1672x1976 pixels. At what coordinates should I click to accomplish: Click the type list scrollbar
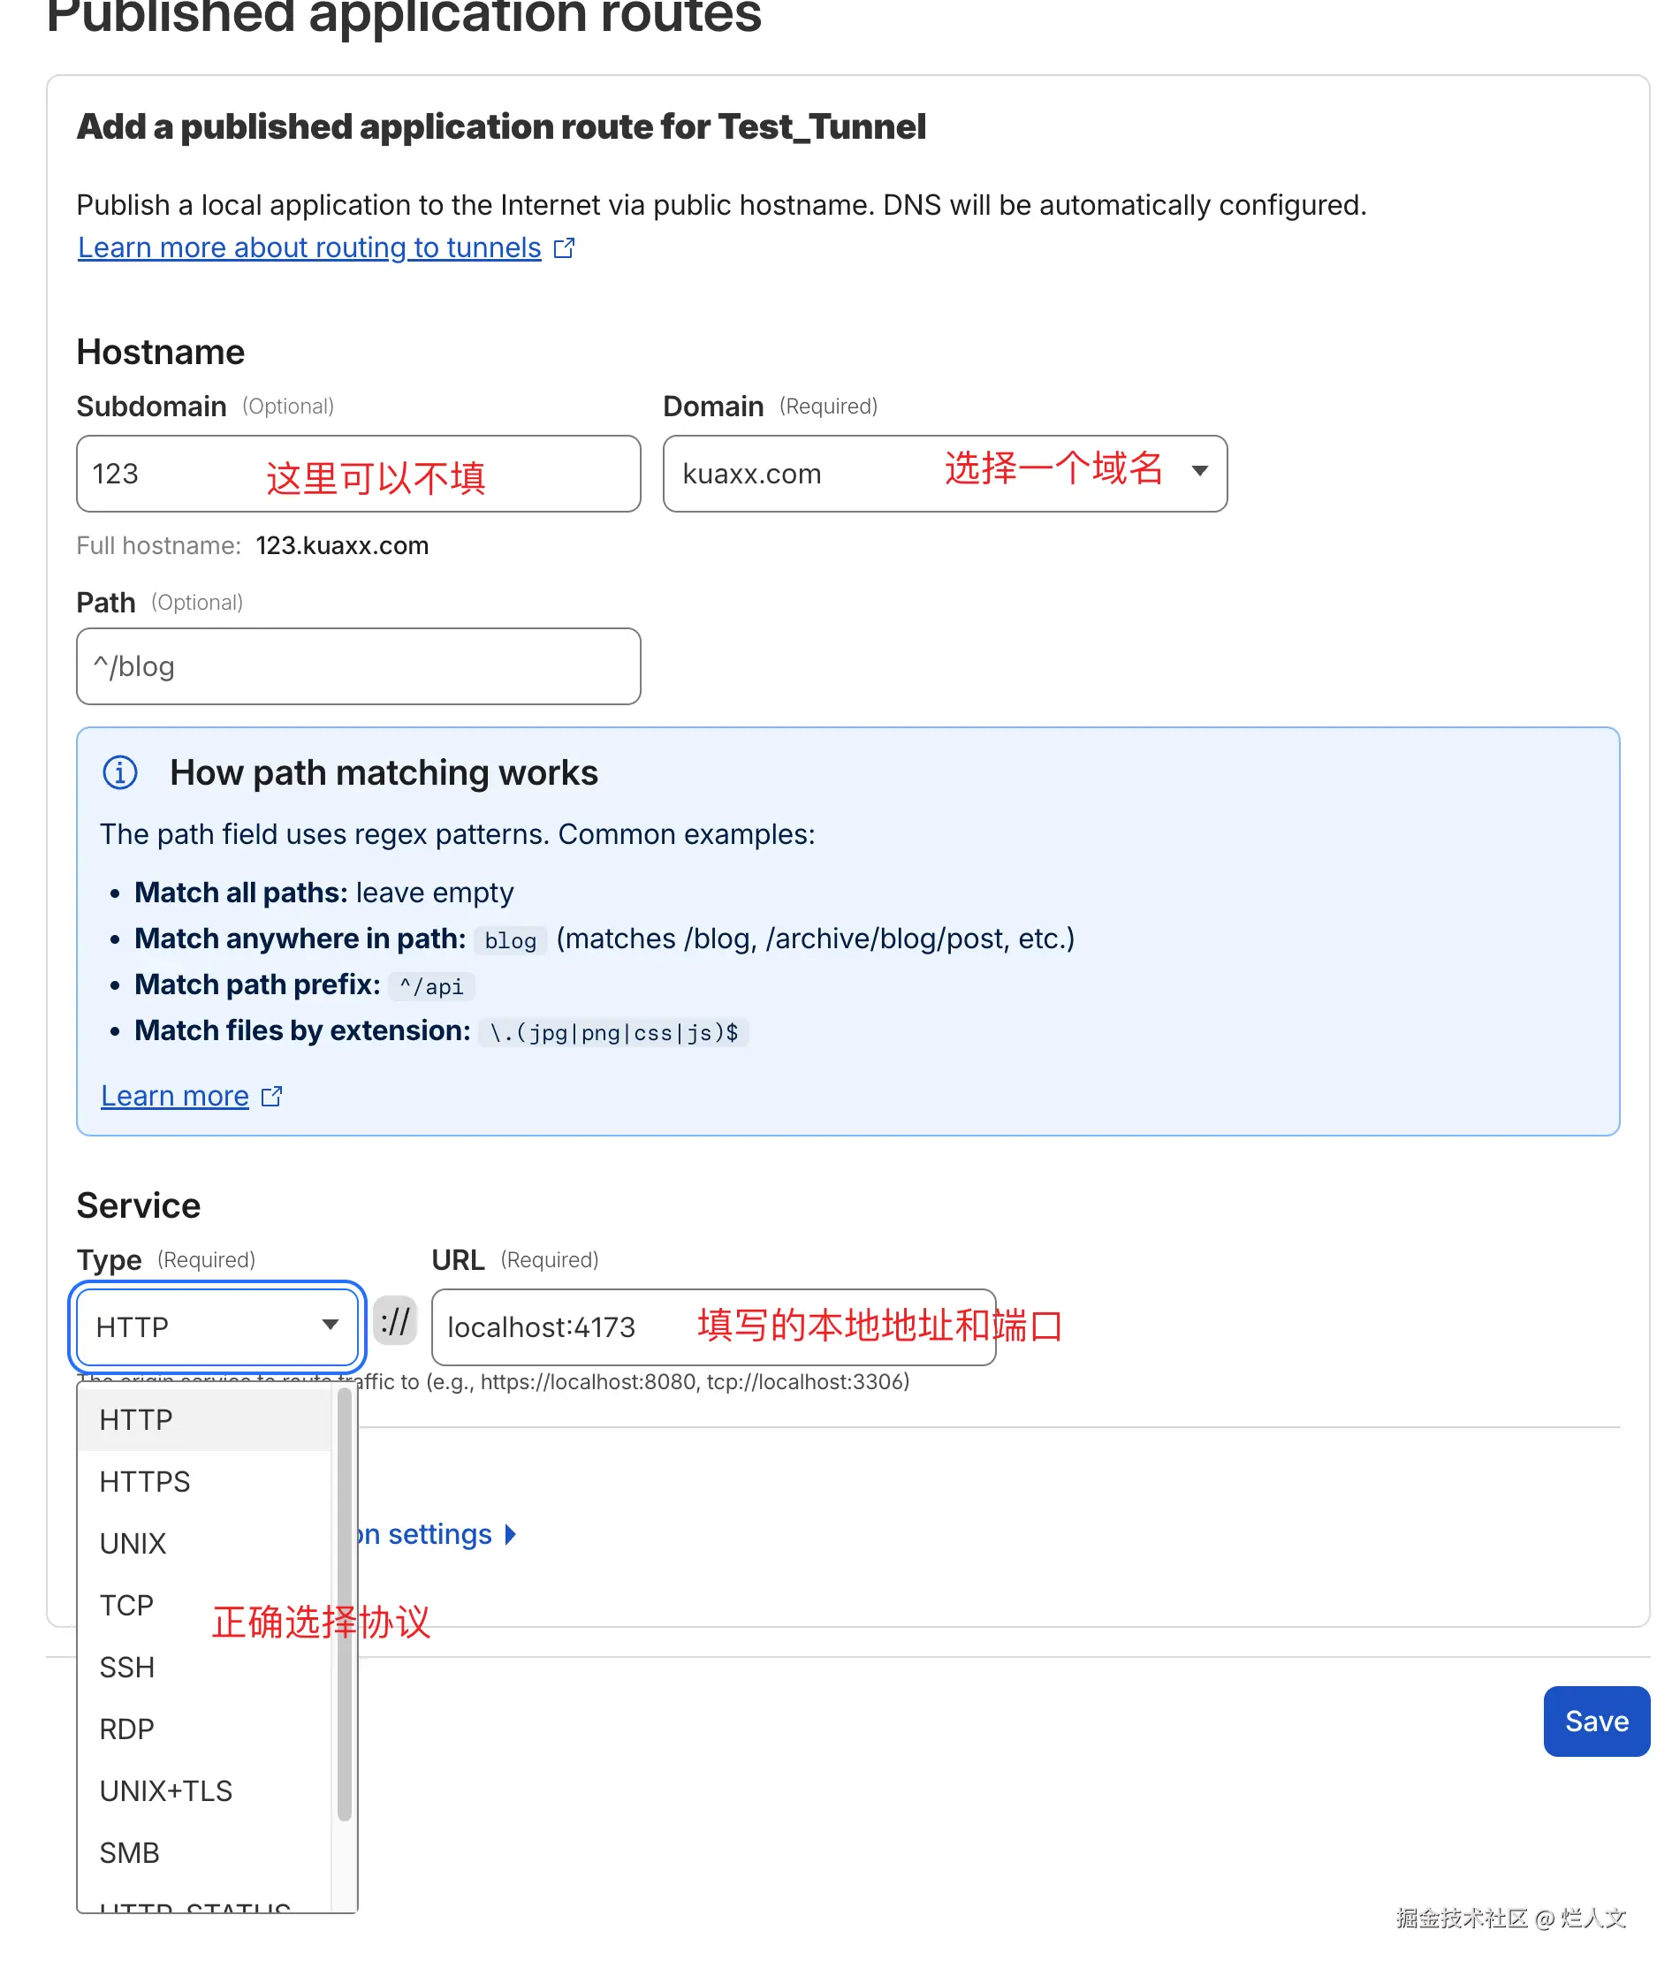[x=344, y=1601]
